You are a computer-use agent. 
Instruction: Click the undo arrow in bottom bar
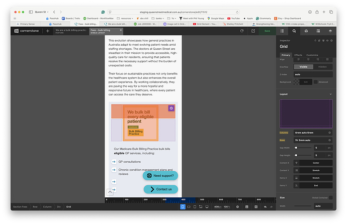coord(265,206)
